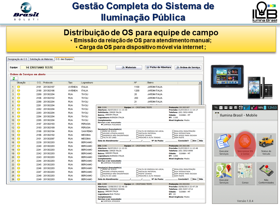
Task: Check 'Instalou material' box in OS 2190
Action: click(137, 171)
